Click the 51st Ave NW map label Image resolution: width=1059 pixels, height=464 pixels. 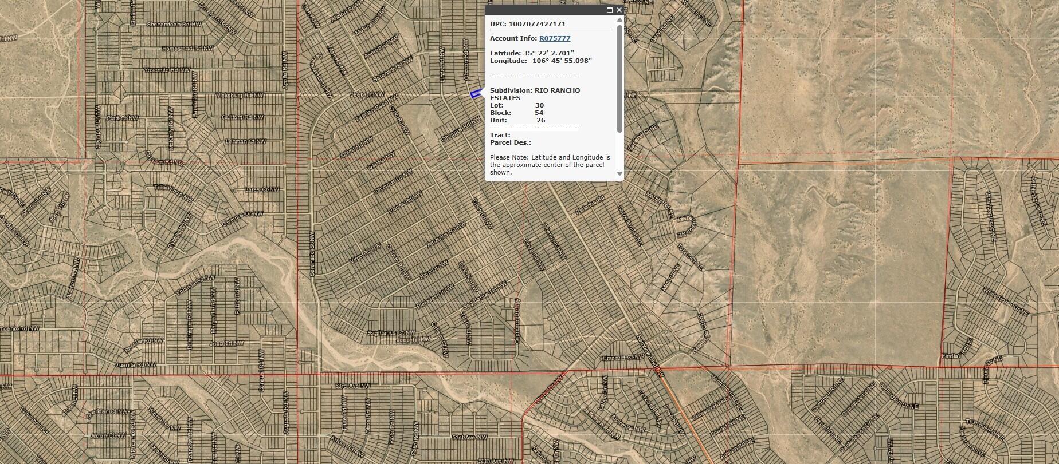coord(469,437)
